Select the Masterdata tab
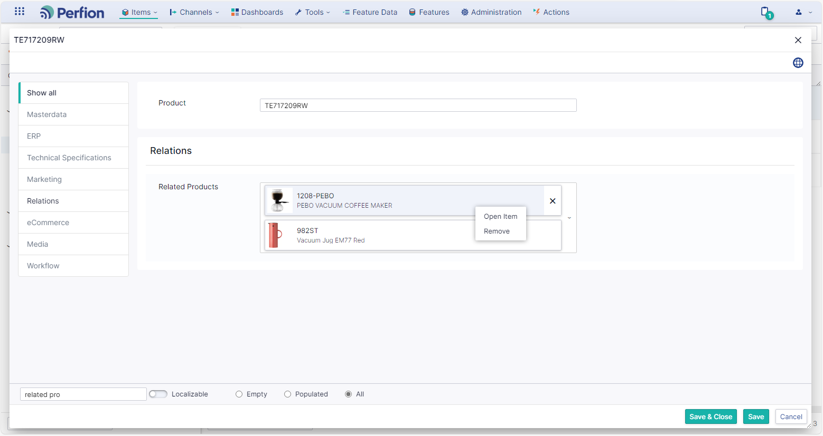 (73, 114)
